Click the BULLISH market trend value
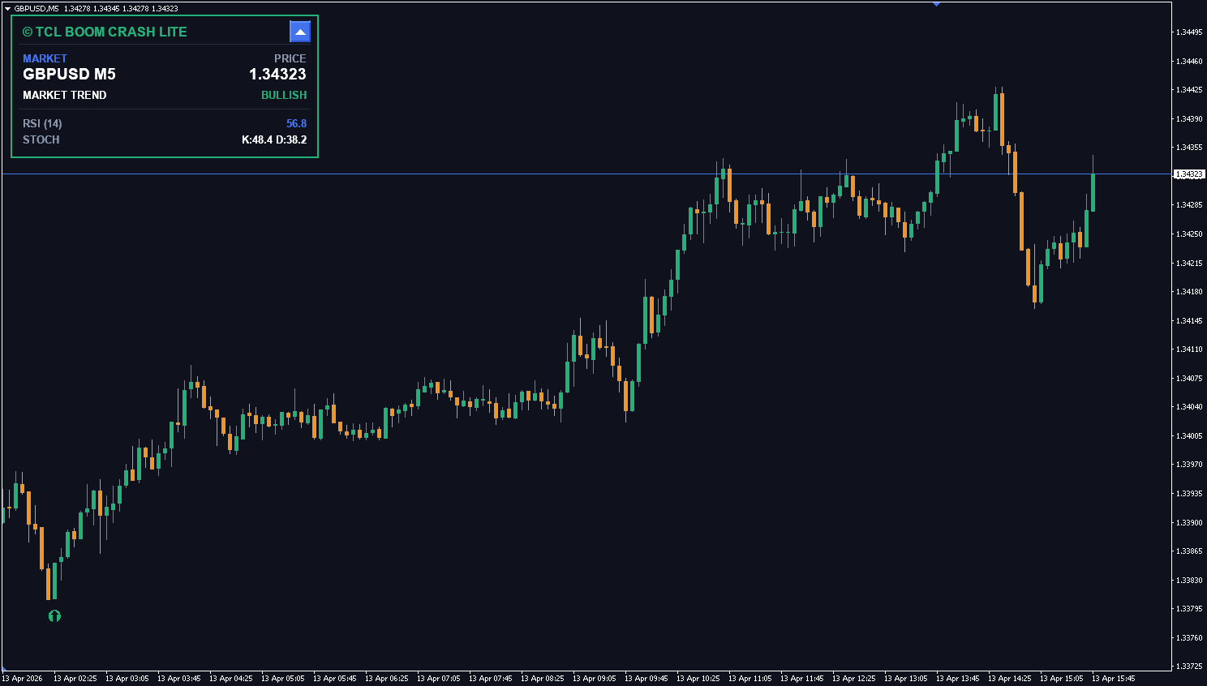The width and height of the screenshot is (1207, 686). tap(283, 95)
